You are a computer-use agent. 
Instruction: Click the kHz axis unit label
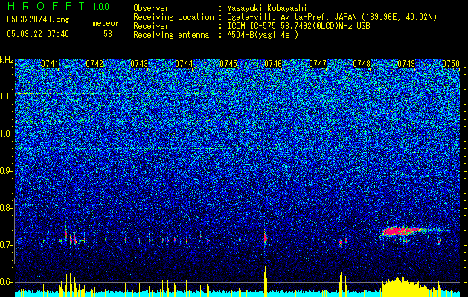(7, 60)
